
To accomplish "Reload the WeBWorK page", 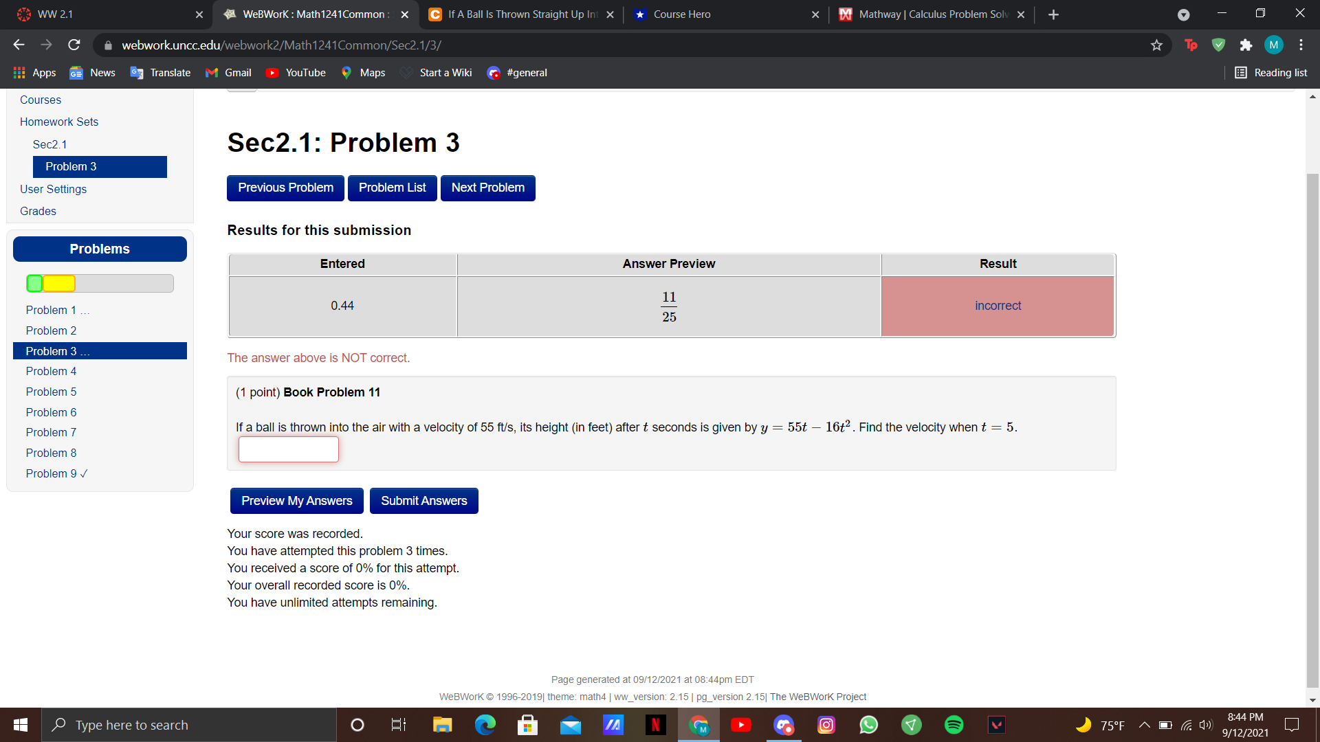I will pos(74,44).
